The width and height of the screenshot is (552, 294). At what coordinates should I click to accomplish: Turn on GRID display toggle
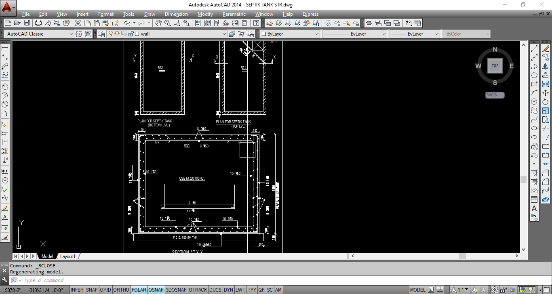[x=105, y=290]
